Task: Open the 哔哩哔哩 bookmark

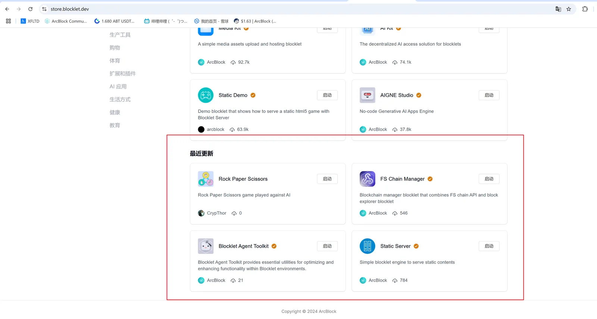Action: 166,21
